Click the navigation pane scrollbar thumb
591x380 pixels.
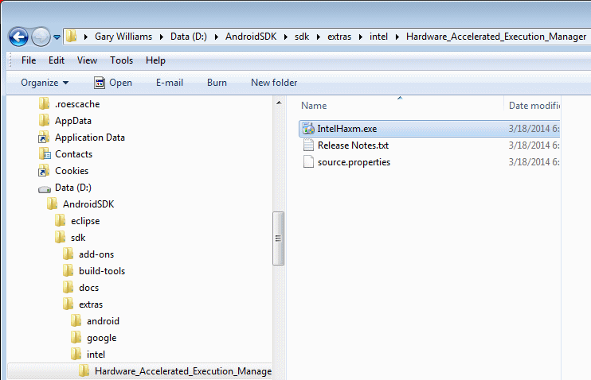click(278, 238)
